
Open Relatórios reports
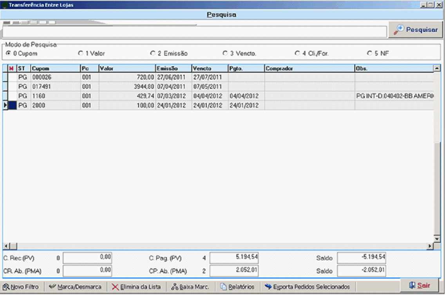(237, 287)
